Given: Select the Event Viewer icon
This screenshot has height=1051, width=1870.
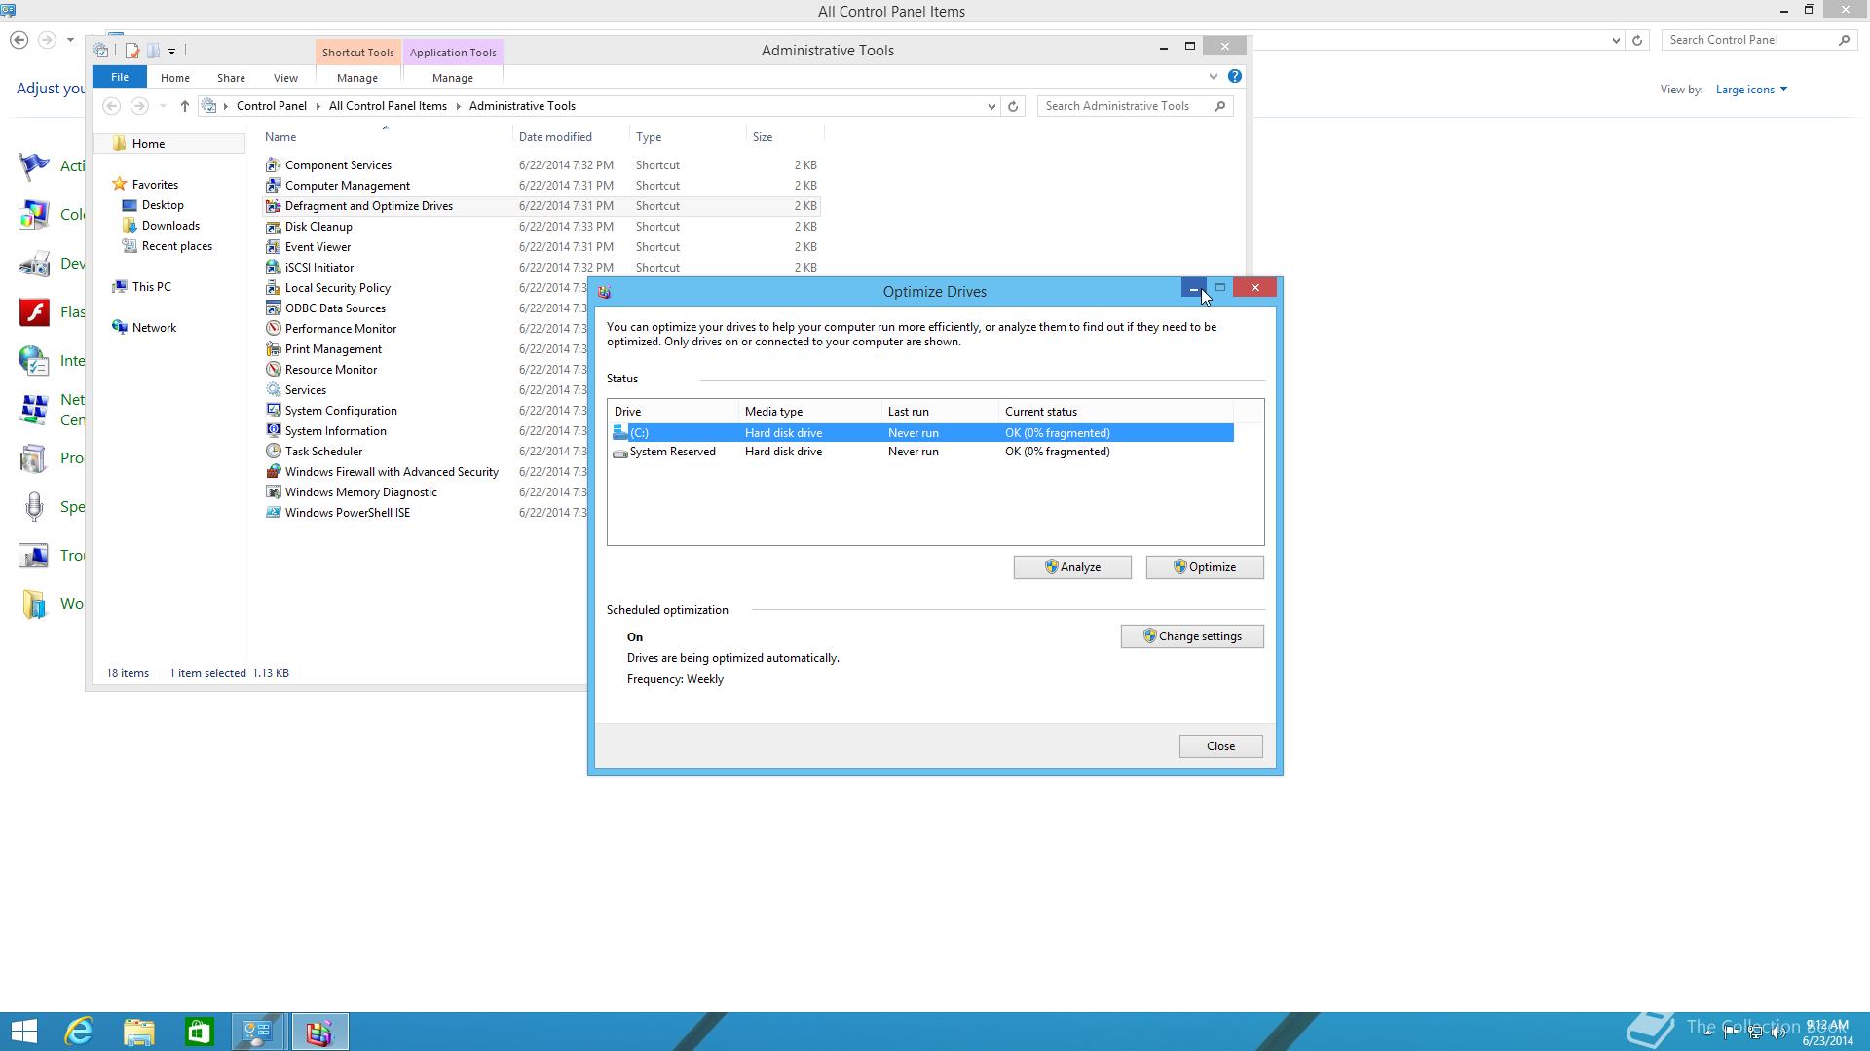Looking at the screenshot, I should pyautogui.click(x=274, y=247).
